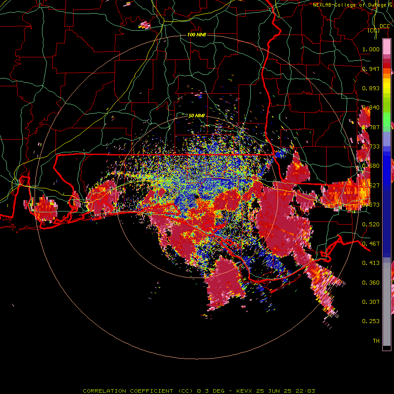
Task: Click the 0.573 scale value
Action: pyautogui.click(x=371, y=205)
